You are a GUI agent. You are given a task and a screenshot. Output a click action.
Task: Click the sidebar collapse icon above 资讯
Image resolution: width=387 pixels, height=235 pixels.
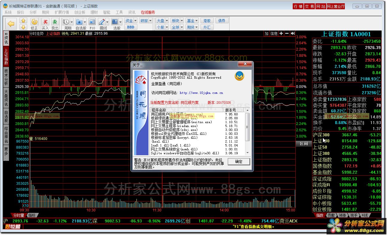pos(6,34)
